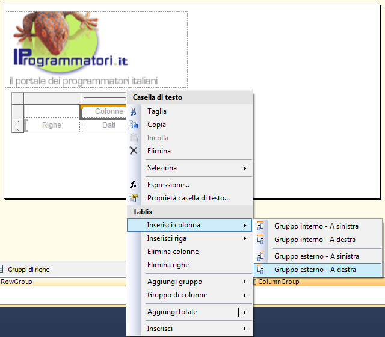Viewport: 385px width, 337px height.
Task: Choose Gruppo esterno - A destra
Action: (x=318, y=270)
